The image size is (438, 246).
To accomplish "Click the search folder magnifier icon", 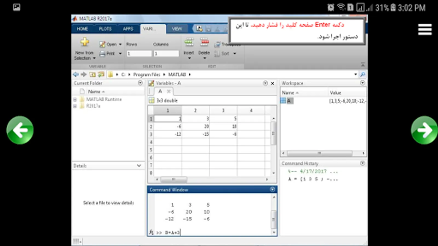I will point(363,74).
